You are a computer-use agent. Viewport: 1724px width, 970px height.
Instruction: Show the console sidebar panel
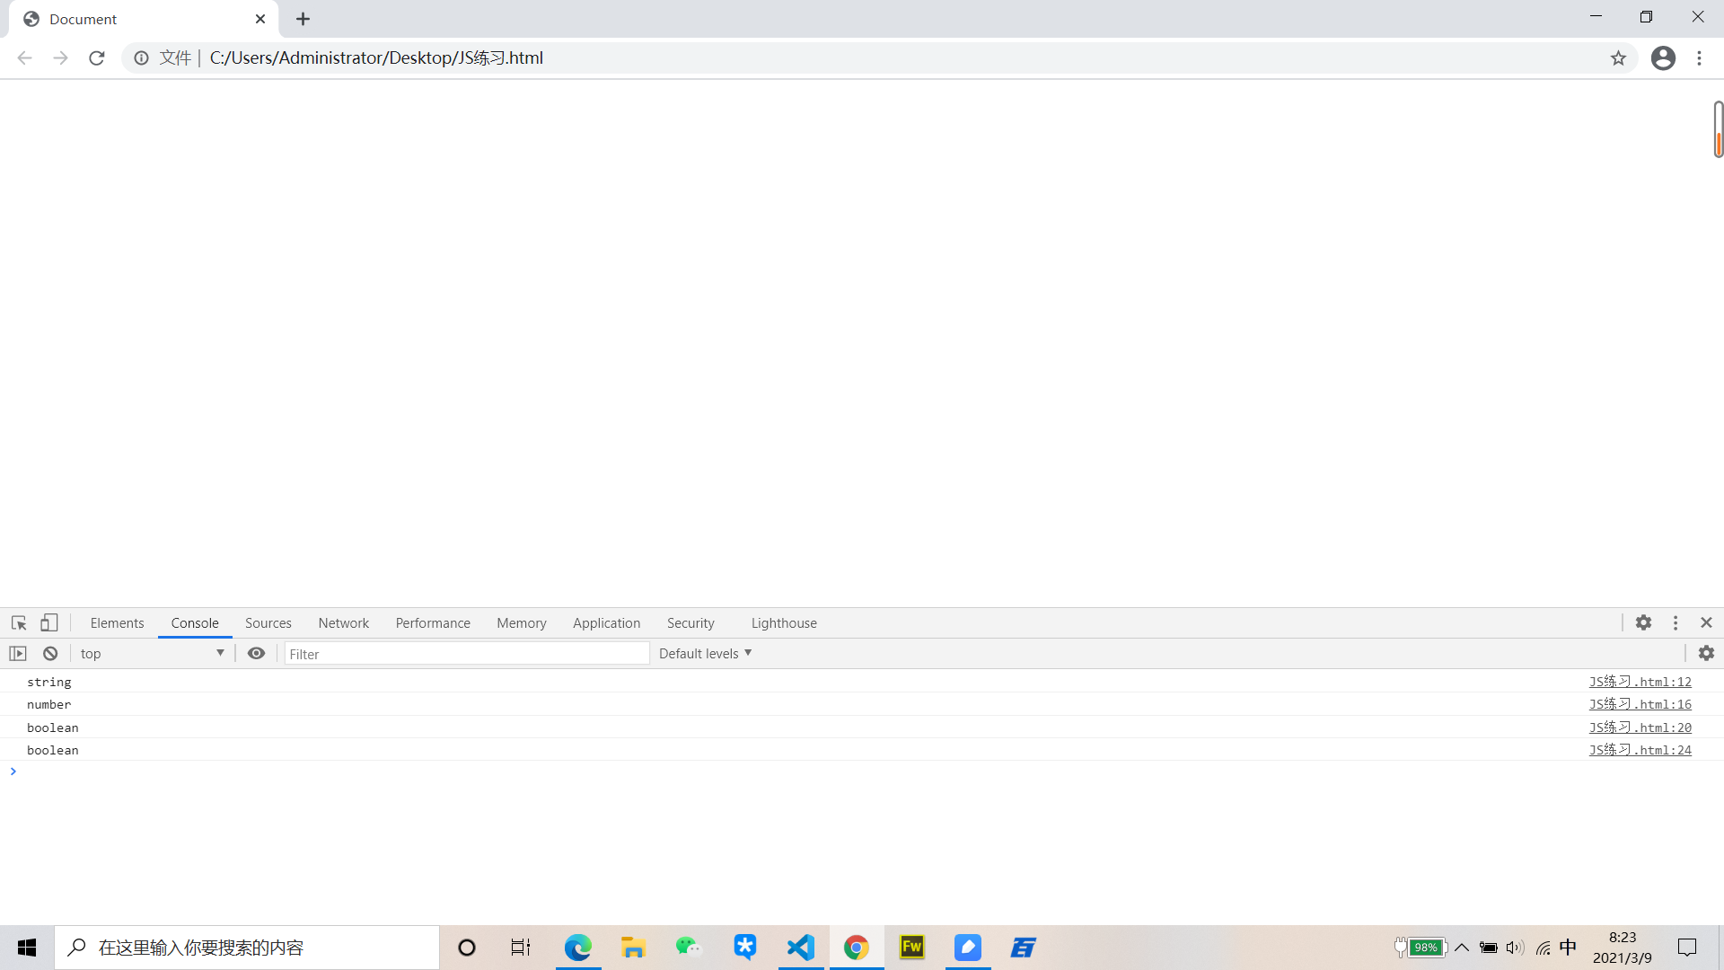coord(18,653)
